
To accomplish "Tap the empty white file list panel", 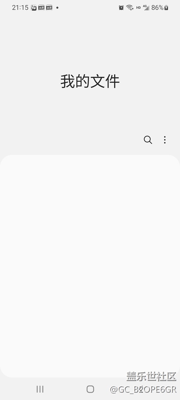I will coord(90,266).
